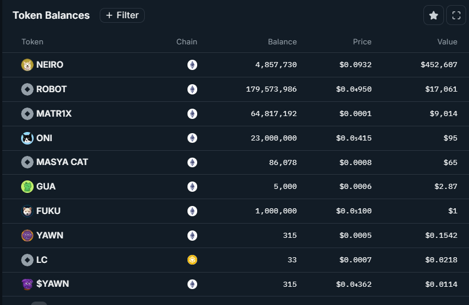
Task: Click the Ethereum chain icon in NEIRO row
Action: click(193, 65)
